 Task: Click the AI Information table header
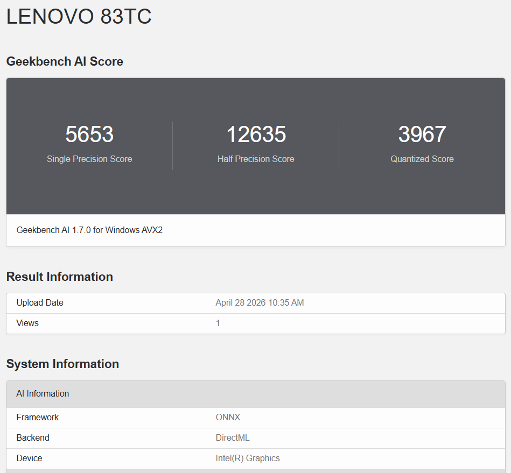coord(255,394)
